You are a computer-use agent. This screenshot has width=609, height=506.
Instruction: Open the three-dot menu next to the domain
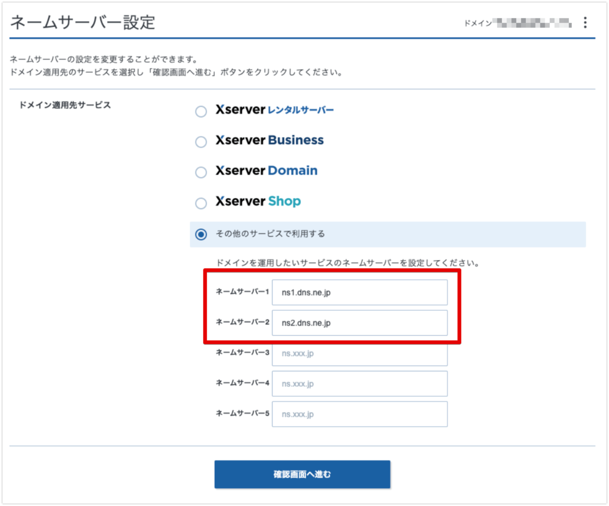pyautogui.click(x=585, y=22)
